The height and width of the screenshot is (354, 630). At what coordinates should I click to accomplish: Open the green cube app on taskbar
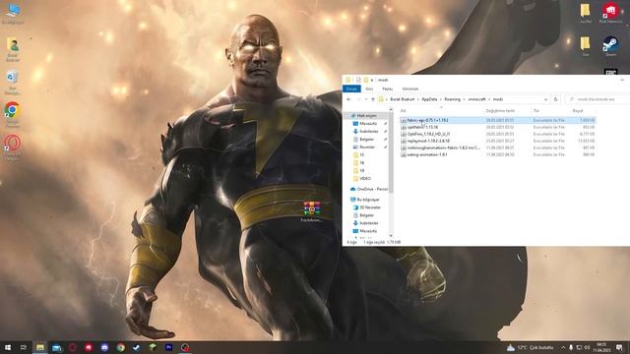coord(153,347)
